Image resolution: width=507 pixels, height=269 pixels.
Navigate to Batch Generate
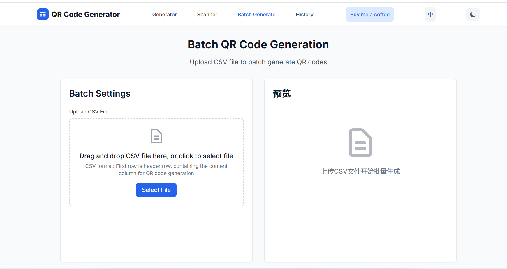(256, 14)
